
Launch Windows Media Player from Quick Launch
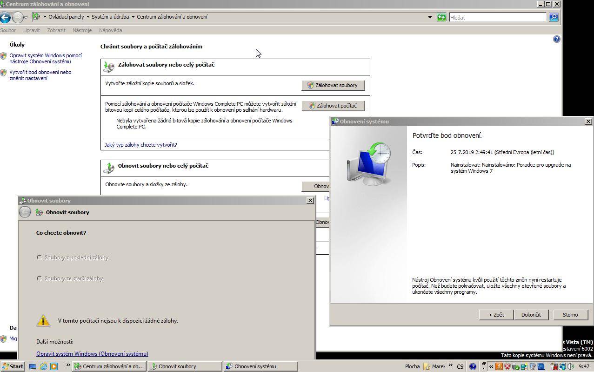click(54, 366)
